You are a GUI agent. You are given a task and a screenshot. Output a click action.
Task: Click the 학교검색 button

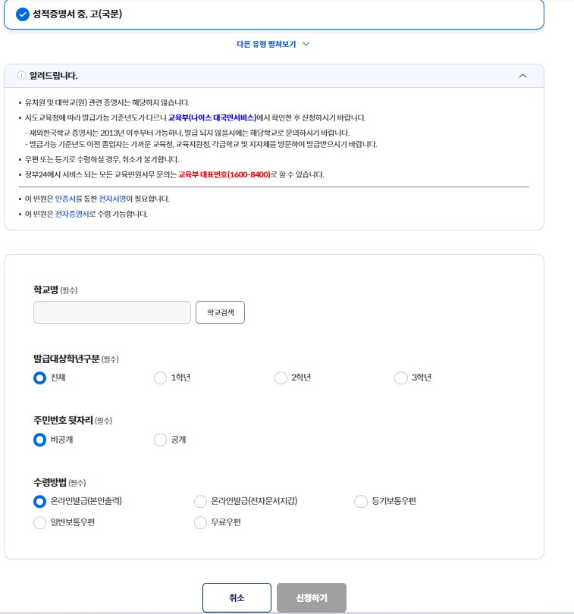[x=220, y=312]
